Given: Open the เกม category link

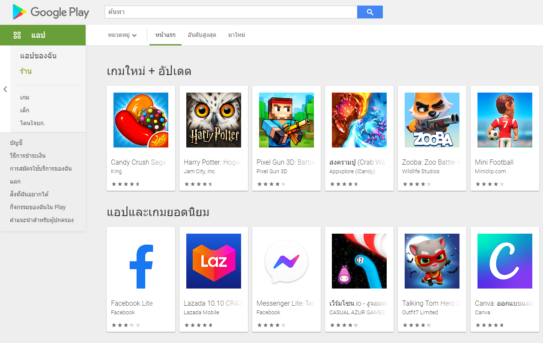Looking at the screenshot, I should pyautogui.click(x=25, y=98).
